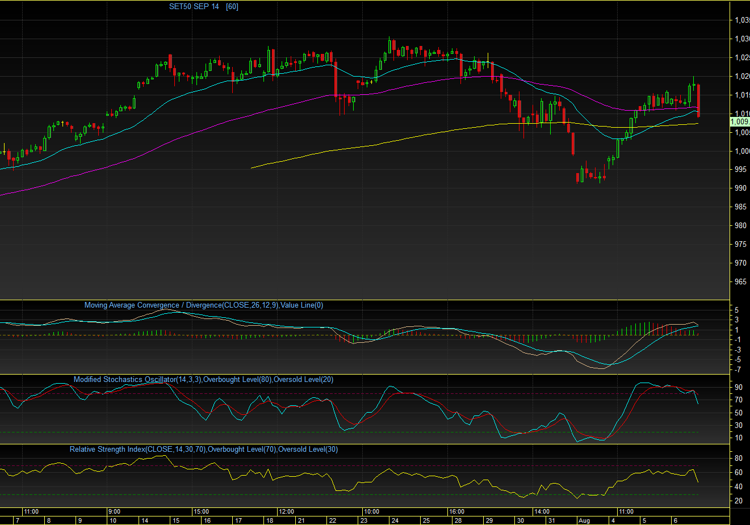Screen dimensions: 750x525
Task: Select date 24 on the bottom date axis
Action: pyautogui.click(x=395, y=520)
